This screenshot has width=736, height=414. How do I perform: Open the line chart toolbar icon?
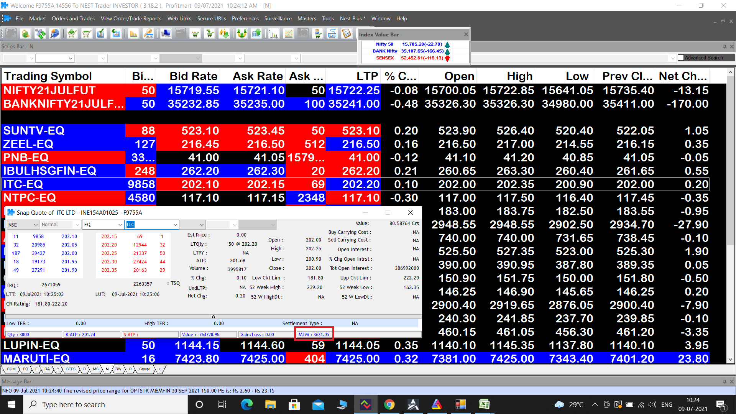pyautogui.click(x=289, y=34)
